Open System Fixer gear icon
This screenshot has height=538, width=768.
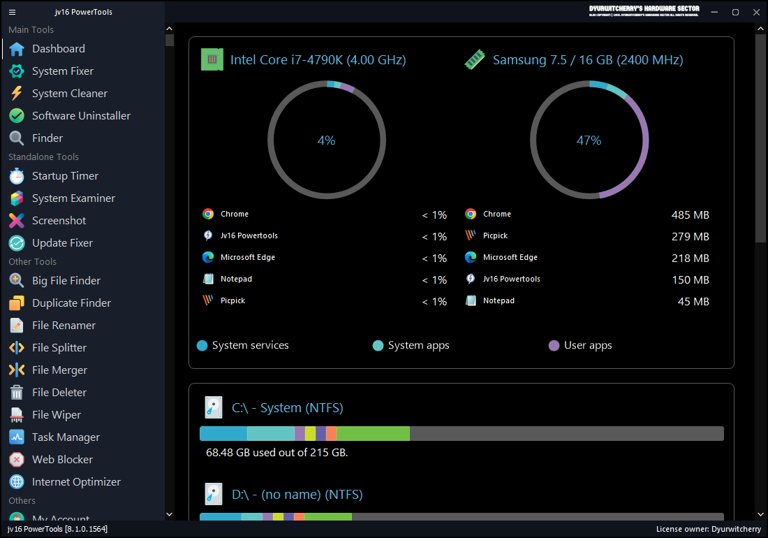click(x=17, y=71)
